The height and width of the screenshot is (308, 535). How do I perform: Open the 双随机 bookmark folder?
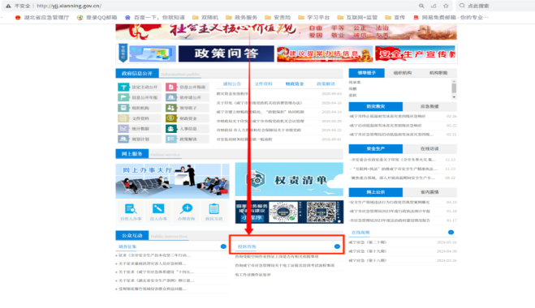tap(205, 17)
